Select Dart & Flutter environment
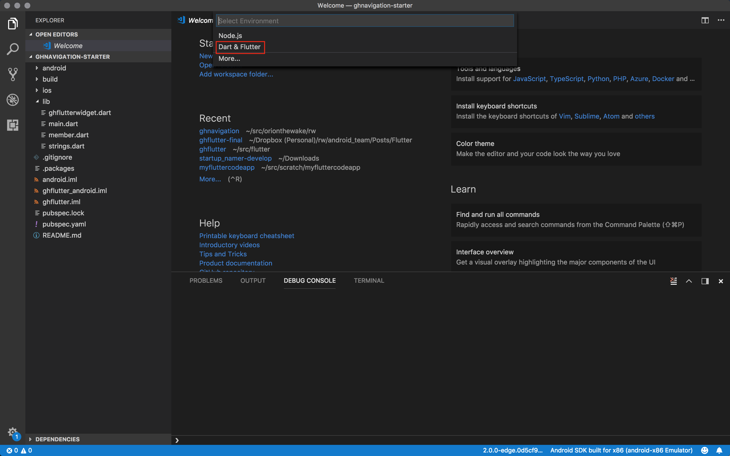The width and height of the screenshot is (730, 456). (x=240, y=47)
